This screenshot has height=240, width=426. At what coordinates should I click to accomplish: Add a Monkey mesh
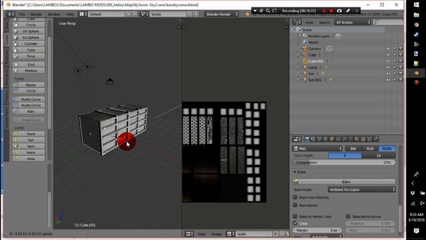[x=29, y=71]
